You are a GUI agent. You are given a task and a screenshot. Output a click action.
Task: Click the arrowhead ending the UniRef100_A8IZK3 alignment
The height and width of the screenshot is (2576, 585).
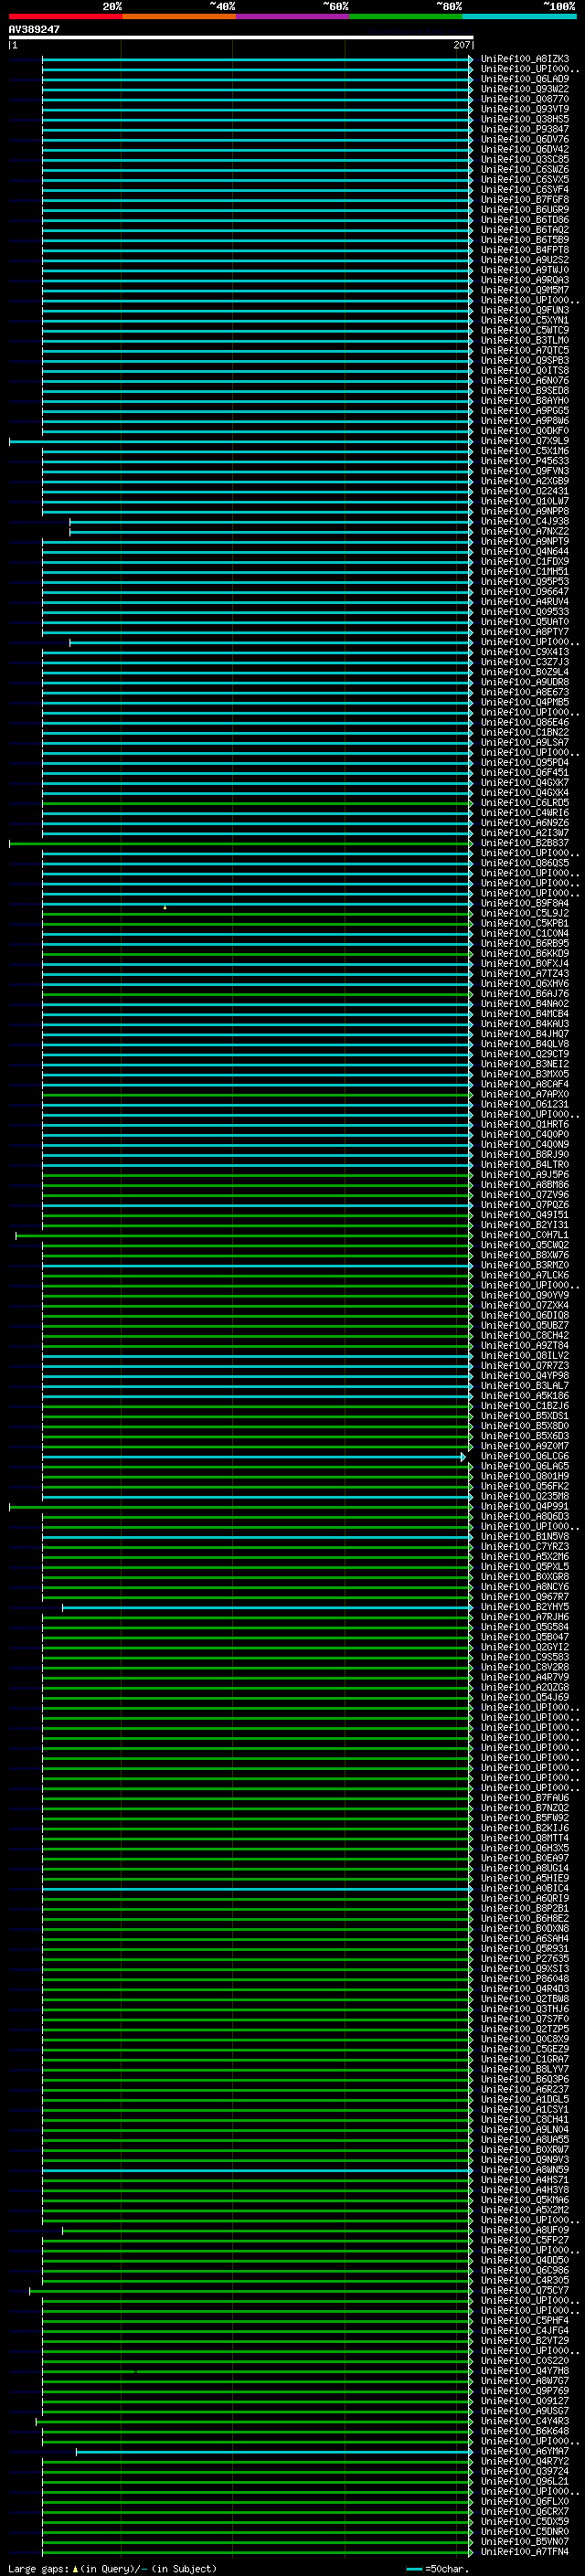[471, 60]
